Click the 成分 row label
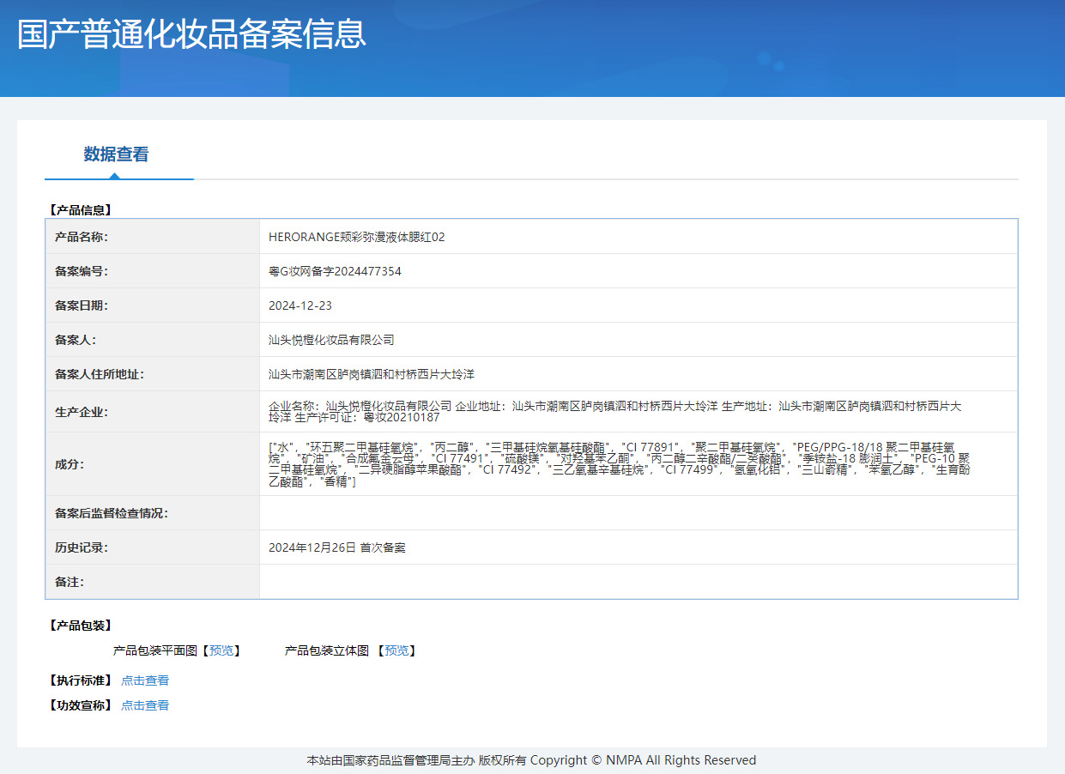The width and height of the screenshot is (1065, 774). point(70,464)
